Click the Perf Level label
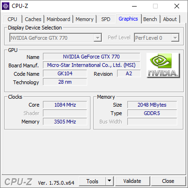 tap(119, 37)
